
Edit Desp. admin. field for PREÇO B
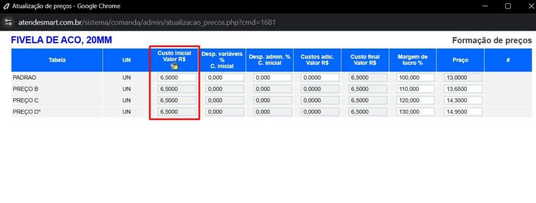pos(273,89)
